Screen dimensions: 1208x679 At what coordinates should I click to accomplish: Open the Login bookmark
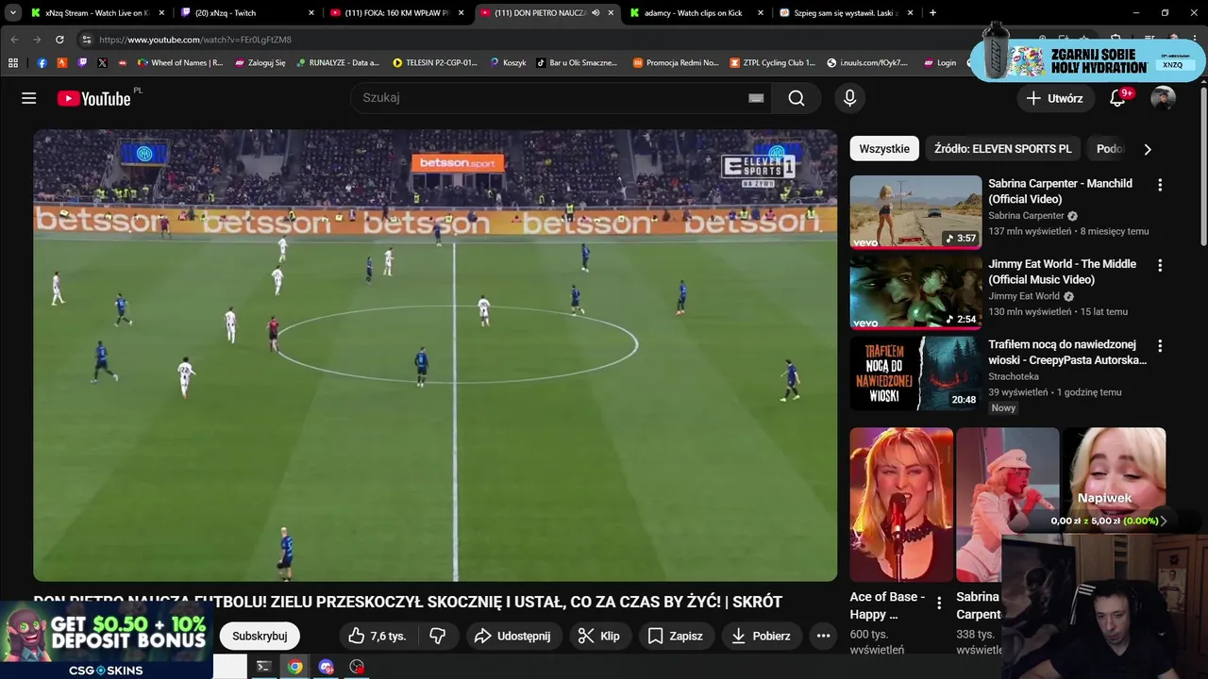tap(939, 62)
